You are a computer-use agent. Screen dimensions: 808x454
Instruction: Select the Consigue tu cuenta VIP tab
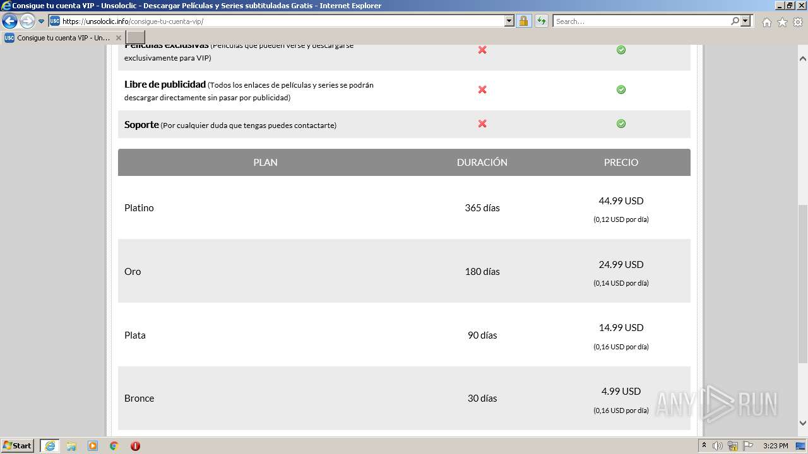(x=63, y=38)
